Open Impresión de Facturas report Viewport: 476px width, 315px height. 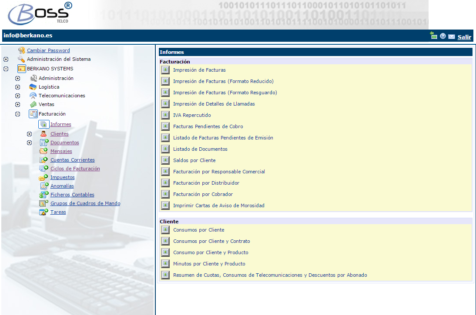click(x=199, y=70)
